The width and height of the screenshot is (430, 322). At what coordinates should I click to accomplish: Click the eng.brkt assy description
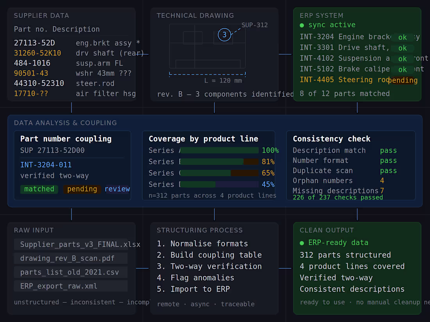pyautogui.click(x=108, y=43)
